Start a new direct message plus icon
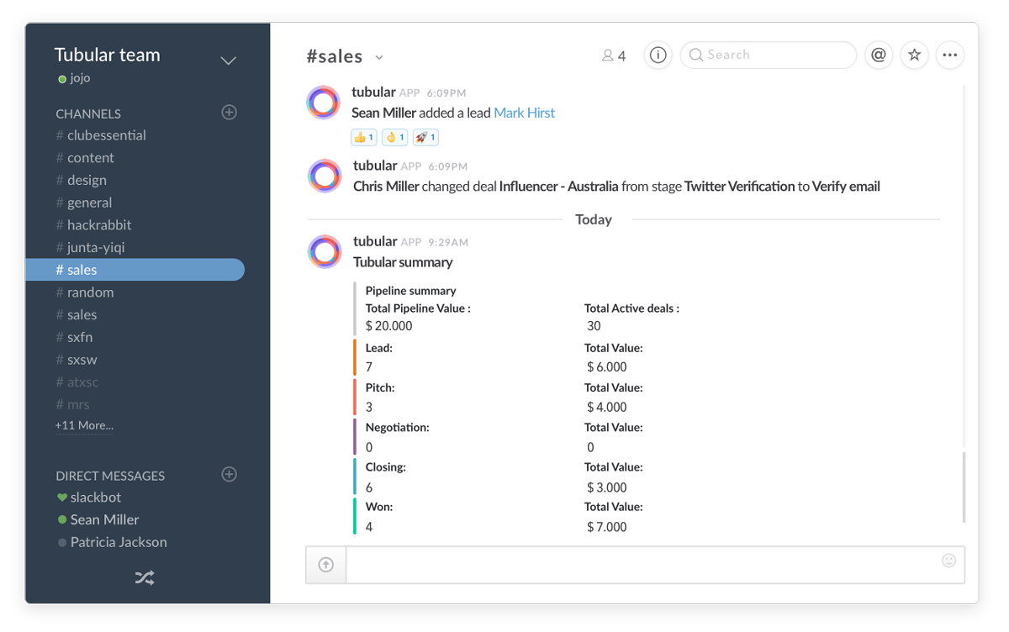This screenshot has width=1009, height=632. 229,475
